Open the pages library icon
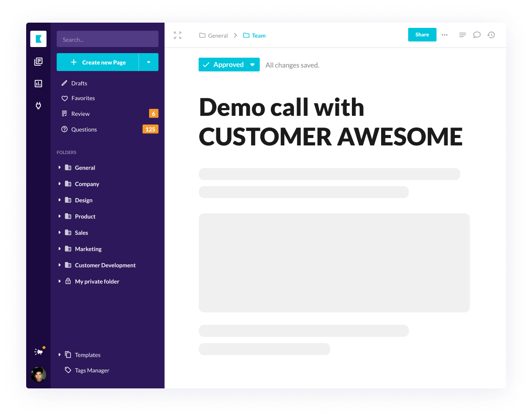Image resolution: width=532 pixels, height=418 pixels. point(38,62)
